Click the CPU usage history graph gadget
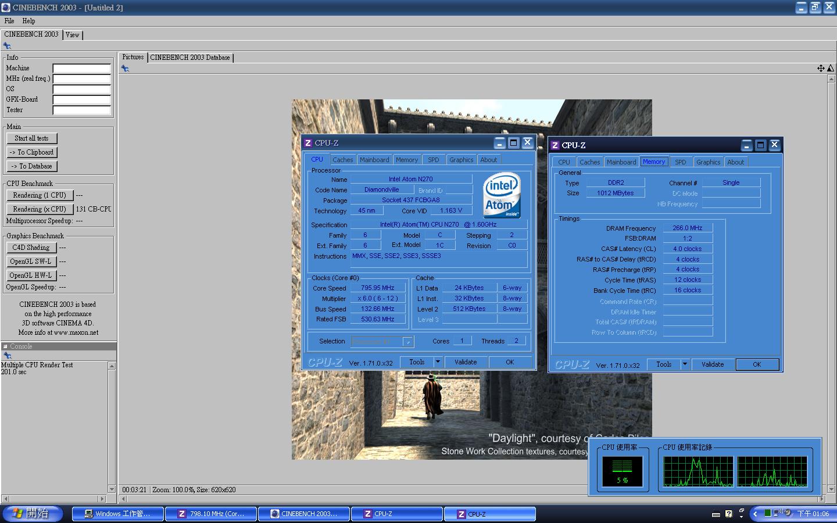 click(x=736, y=471)
